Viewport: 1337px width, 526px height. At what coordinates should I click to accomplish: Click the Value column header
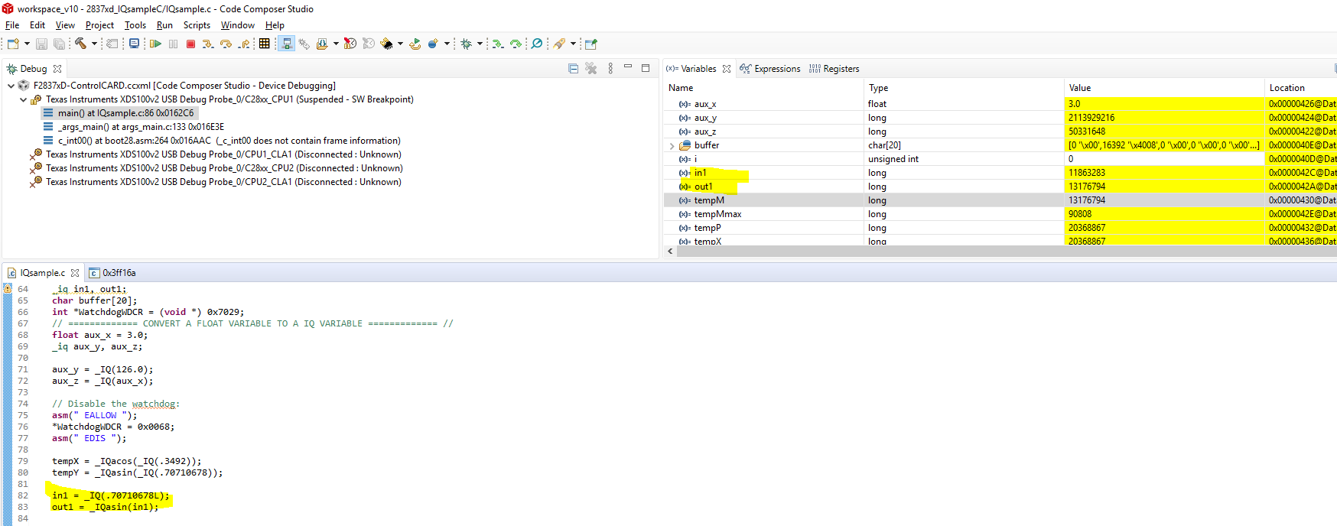click(x=1080, y=88)
